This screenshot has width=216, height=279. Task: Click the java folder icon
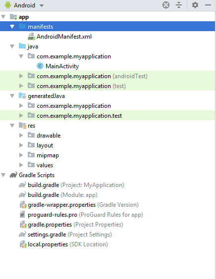[22, 46]
